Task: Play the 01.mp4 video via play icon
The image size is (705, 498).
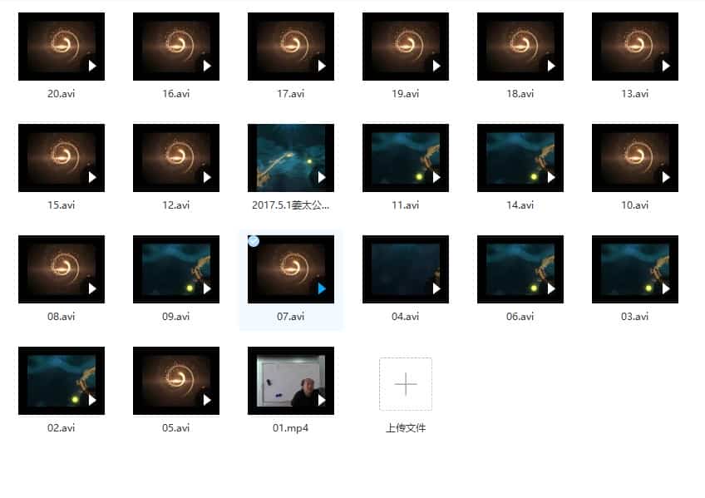Action: tap(322, 400)
